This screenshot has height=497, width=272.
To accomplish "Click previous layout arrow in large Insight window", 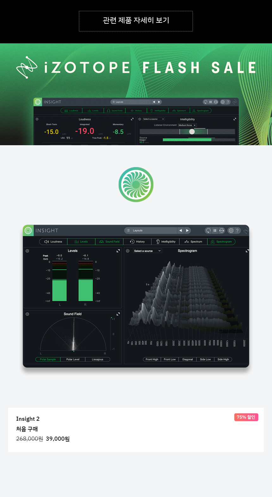I will pyautogui.click(x=181, y=230).
